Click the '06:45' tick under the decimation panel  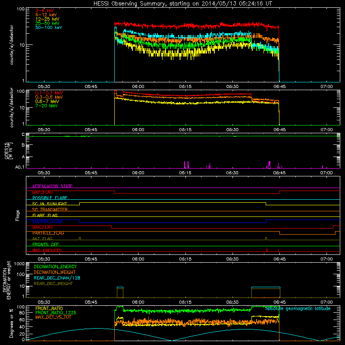tap(279, 302)
